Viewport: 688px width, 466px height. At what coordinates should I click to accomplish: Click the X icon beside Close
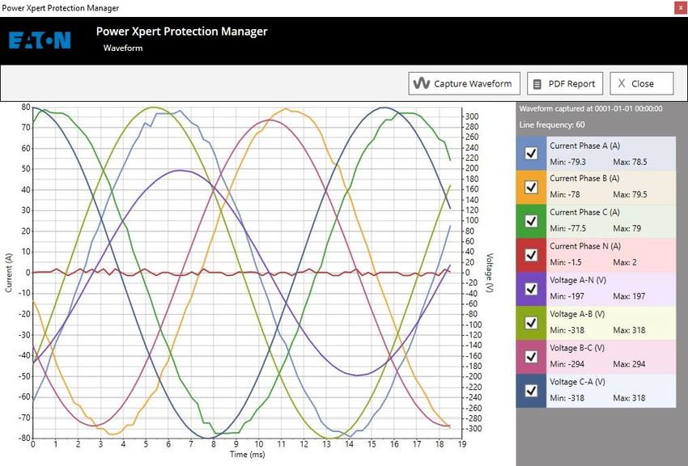pos(622,83)
